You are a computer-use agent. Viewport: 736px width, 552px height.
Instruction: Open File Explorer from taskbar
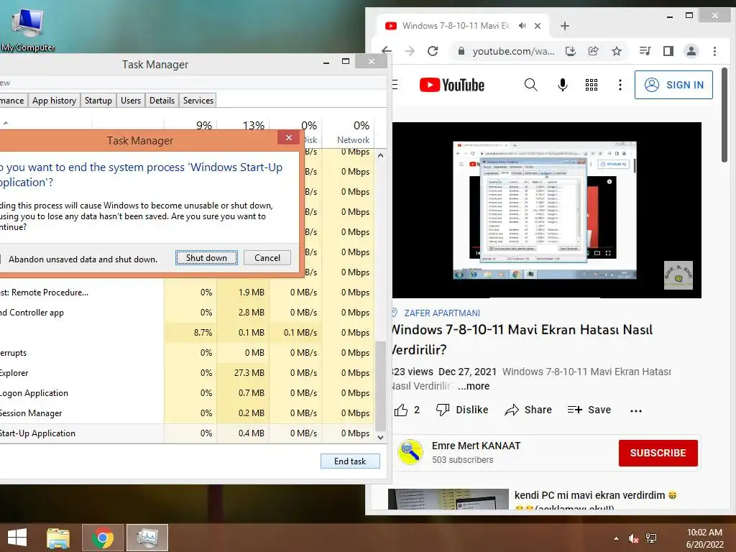coord(58,538)
